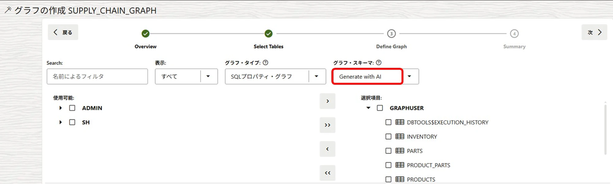Click the INVENTORY table icon
Image resolution: width=613 pixels, height=184 pixels.
click(x=400, y=136)
